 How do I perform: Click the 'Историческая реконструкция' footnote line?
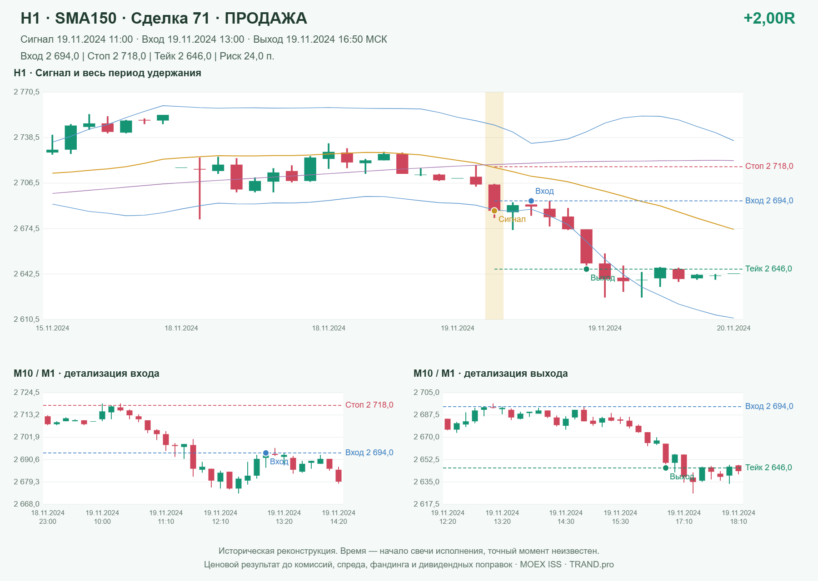pyautogui.click(x=409, y=551)
